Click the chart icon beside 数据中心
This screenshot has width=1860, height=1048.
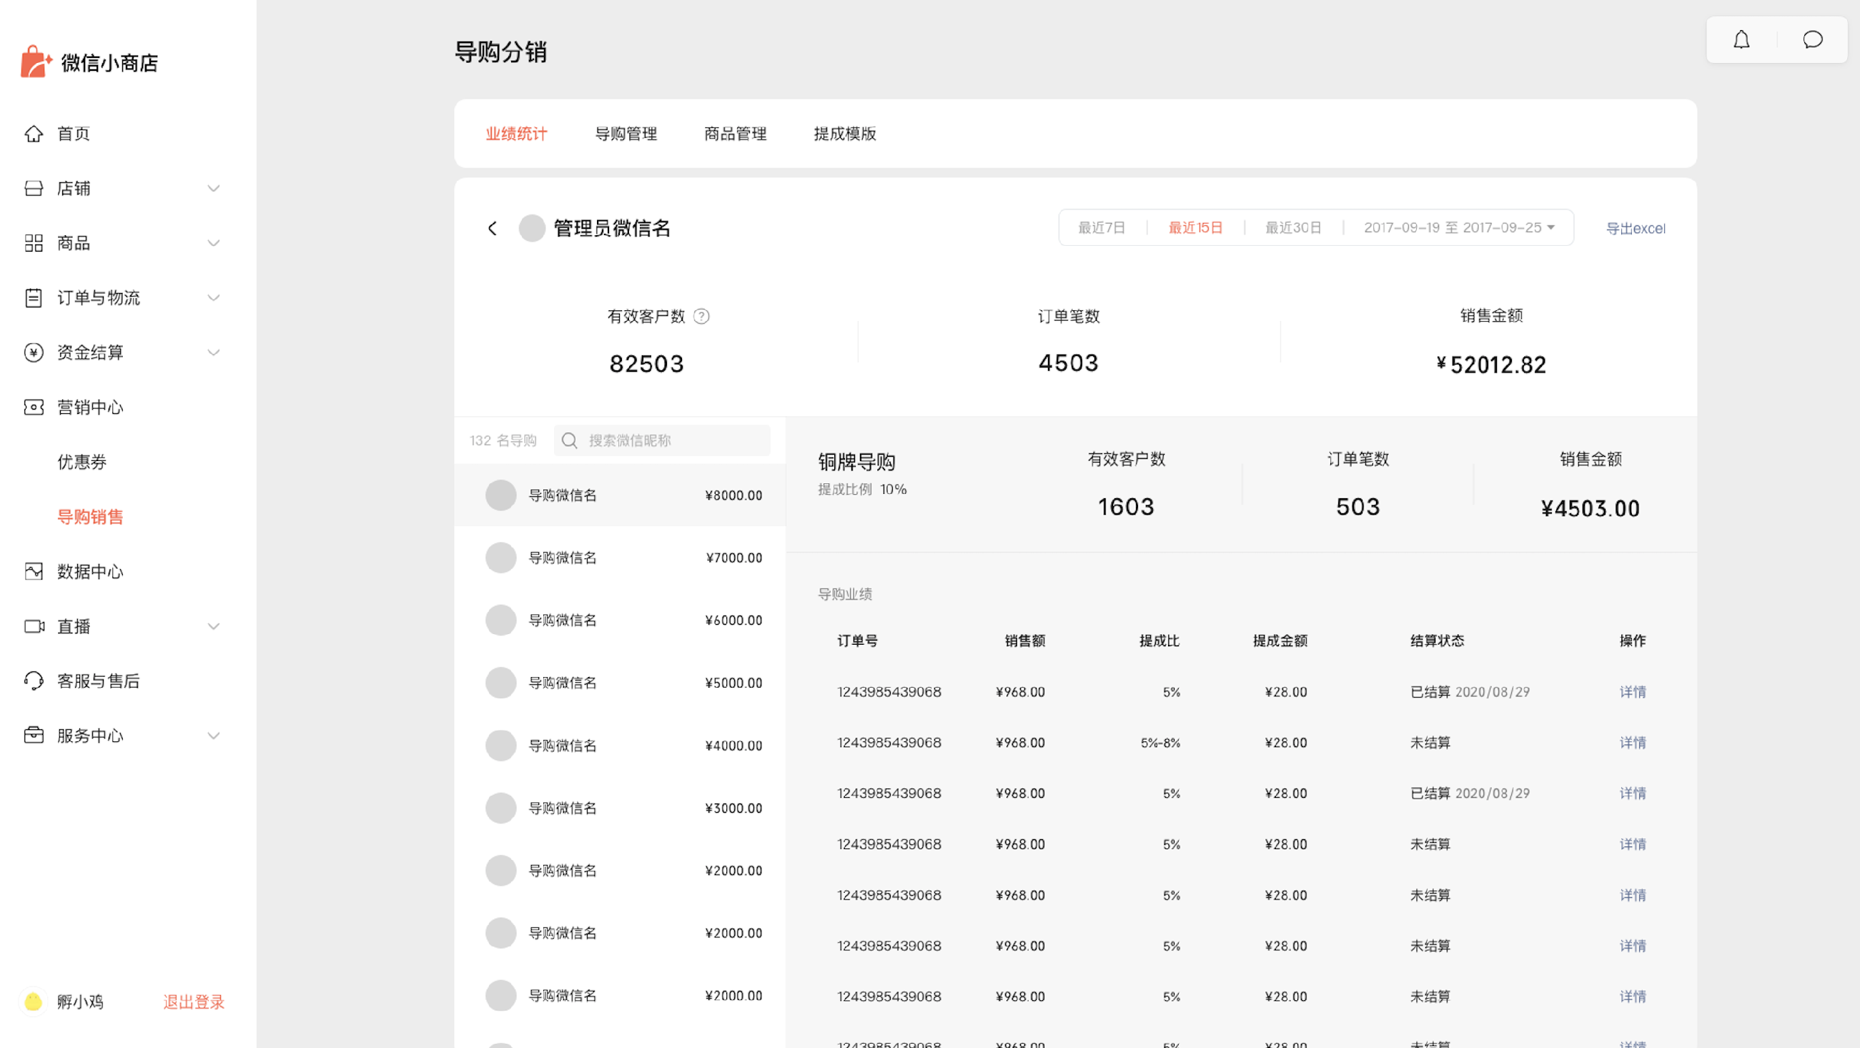click(x=33, y=571)
